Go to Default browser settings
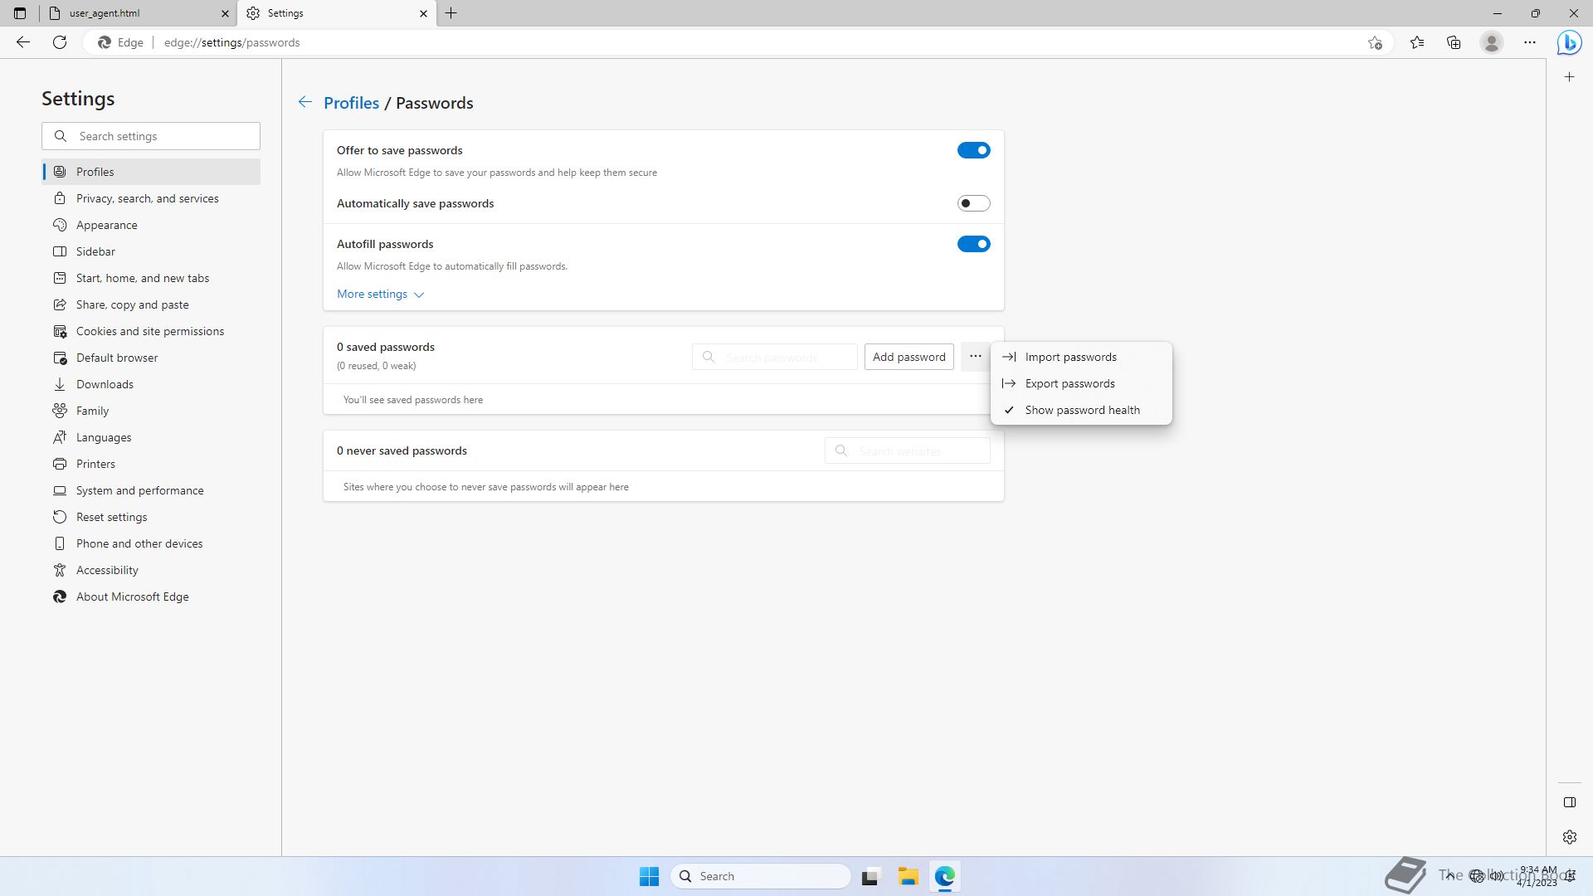 pos(151,358)
